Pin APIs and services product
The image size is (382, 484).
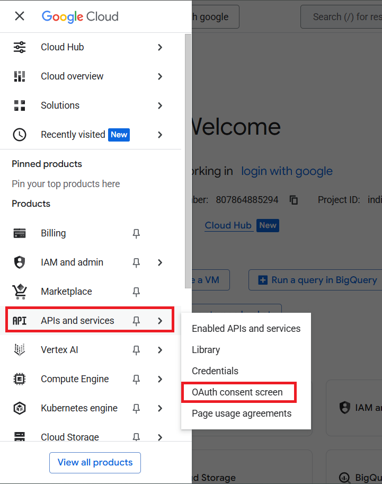click(x=136, y=321)
